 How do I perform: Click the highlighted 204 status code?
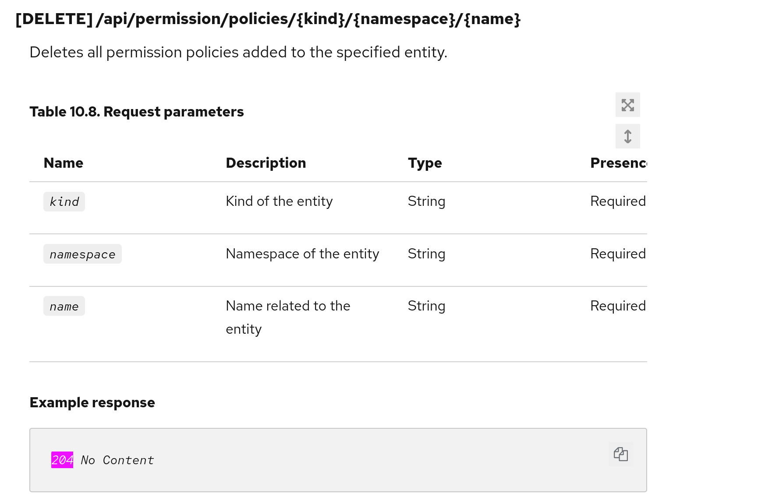pyautogui.click(x=62, y=460)
